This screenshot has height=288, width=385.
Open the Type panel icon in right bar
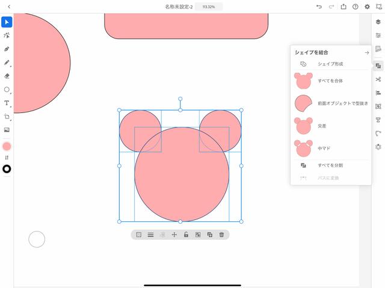coord(378,120)
